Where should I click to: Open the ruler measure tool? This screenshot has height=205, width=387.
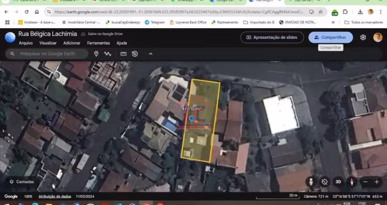[123, 54]
